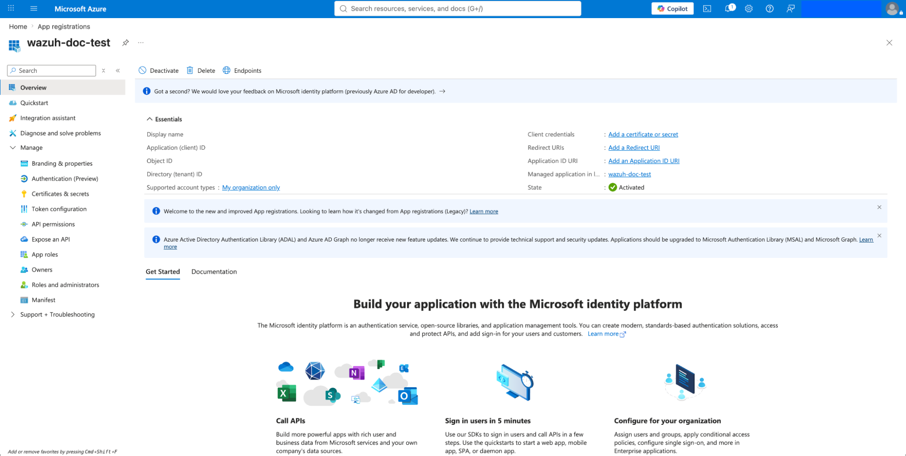This screenshot has height=456, width=906.
Task: Close the wazuh-doc-test blade
Action: pos(889,43)
